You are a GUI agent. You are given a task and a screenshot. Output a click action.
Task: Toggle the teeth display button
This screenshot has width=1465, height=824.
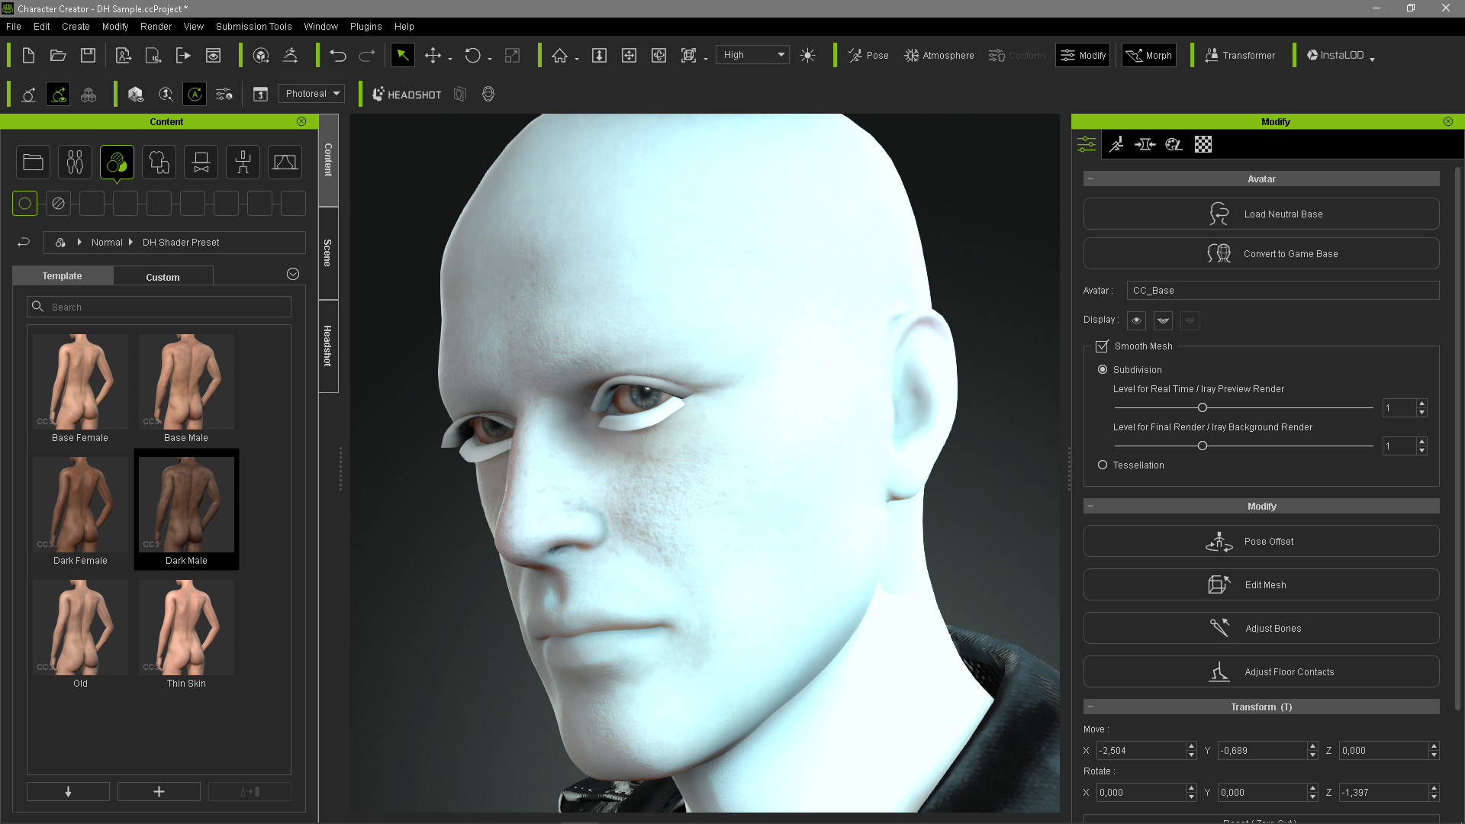click(x=1163, y=320)
